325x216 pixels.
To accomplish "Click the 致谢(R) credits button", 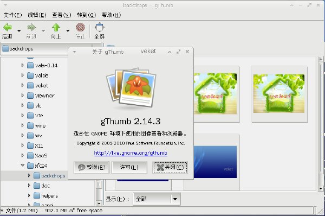I will pos(92,167).
